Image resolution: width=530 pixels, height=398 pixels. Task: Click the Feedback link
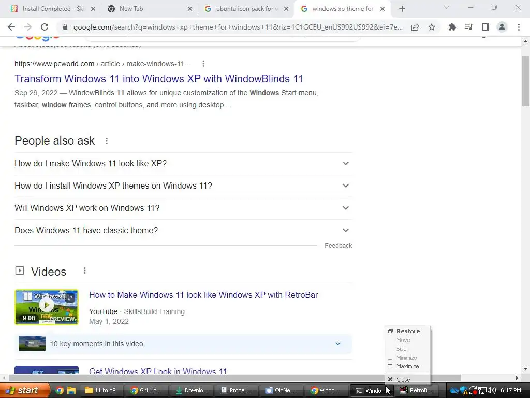(338, 245)
